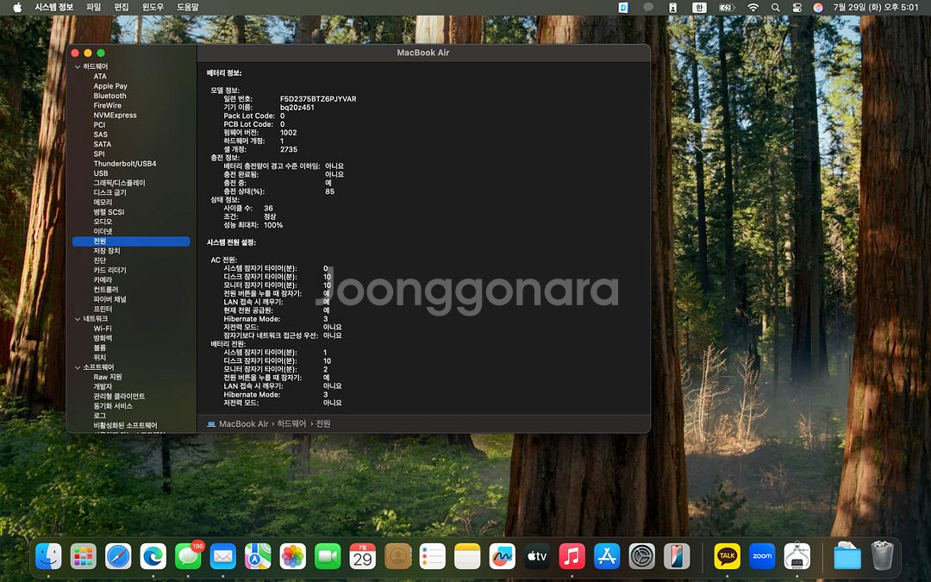Click the serial number F5D2375BTZ6PJYVAR

[318, 99]
